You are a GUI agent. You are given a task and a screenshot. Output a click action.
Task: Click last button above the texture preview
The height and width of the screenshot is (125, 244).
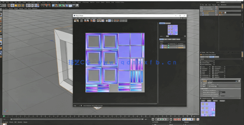pos(222,101)
